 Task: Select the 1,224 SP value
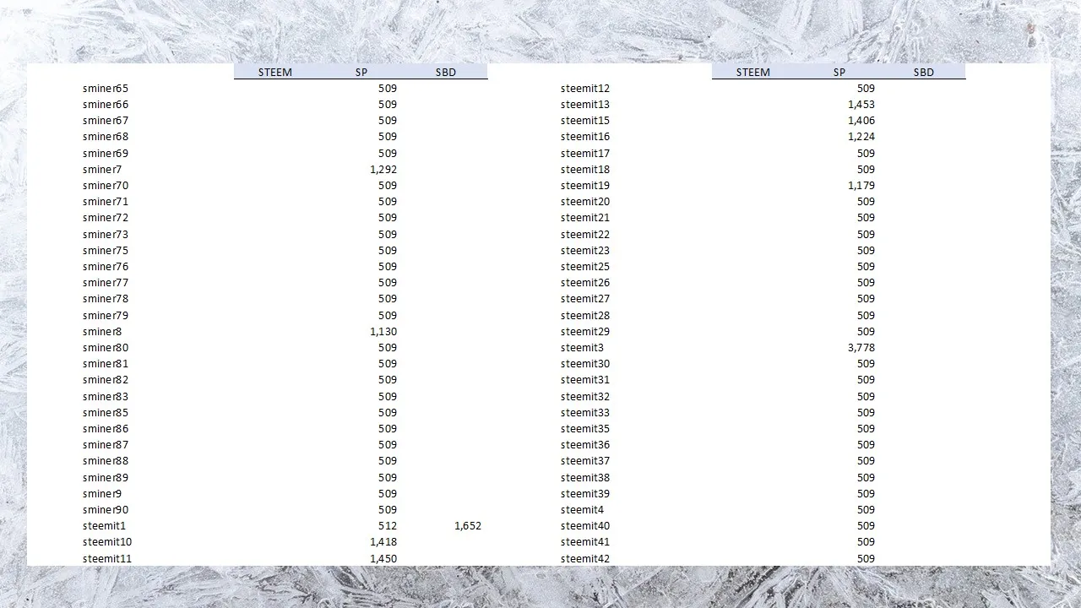(x=861, y=136)
